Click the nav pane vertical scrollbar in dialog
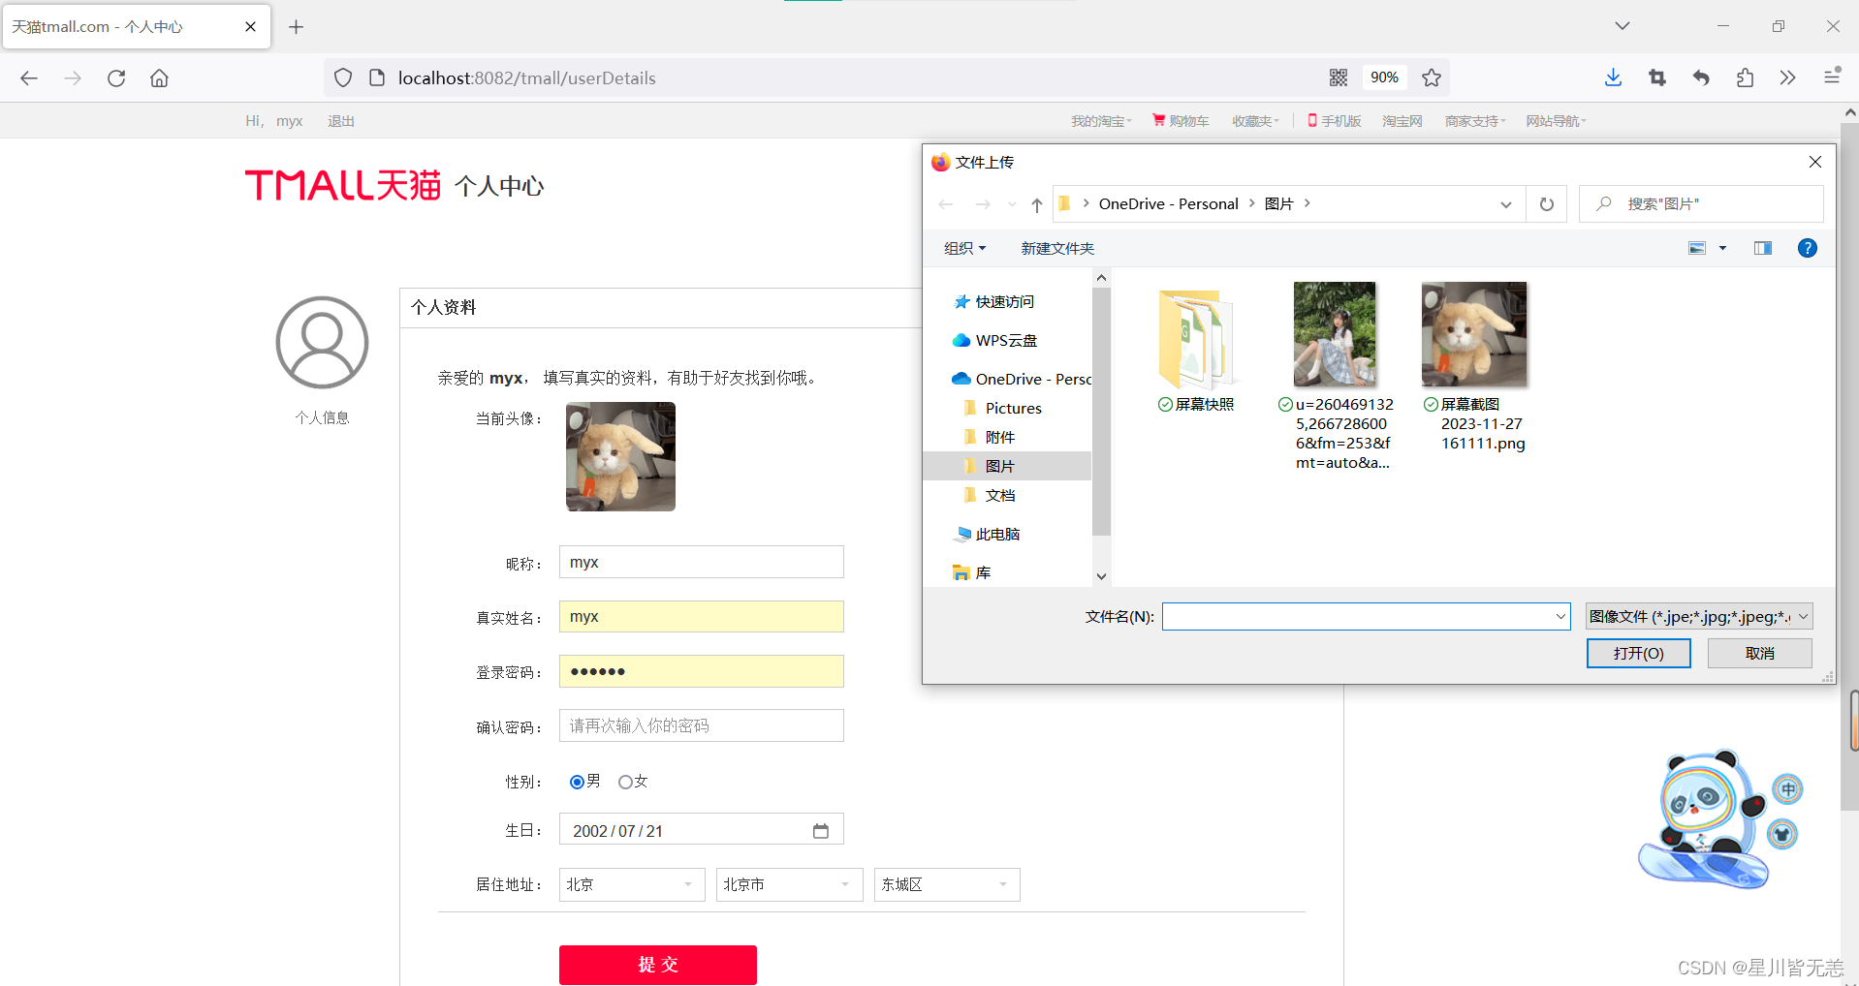 click(x=1101, y=412)
